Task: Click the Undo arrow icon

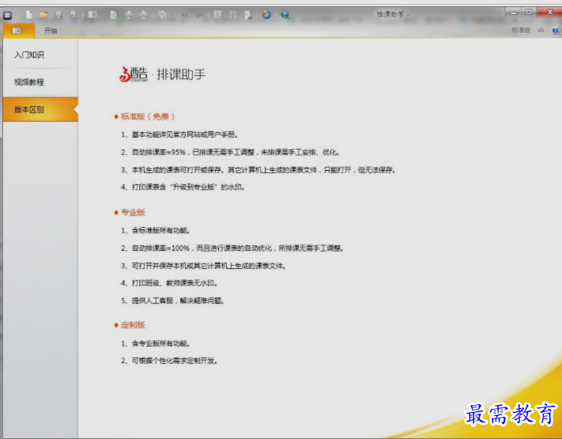Action: tap(184, 15)
